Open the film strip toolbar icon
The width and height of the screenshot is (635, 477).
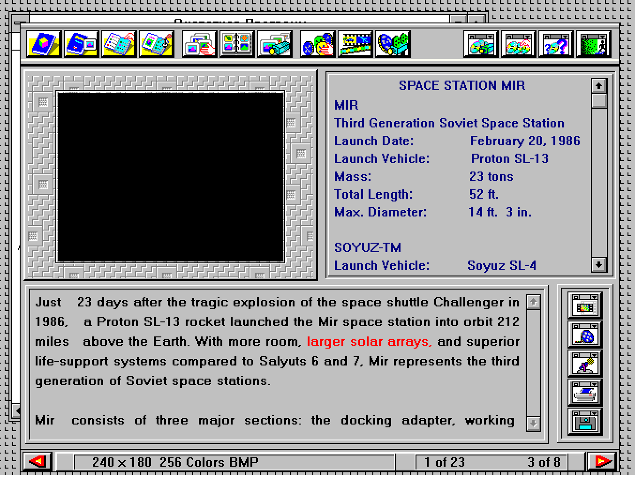pos(355,45)
